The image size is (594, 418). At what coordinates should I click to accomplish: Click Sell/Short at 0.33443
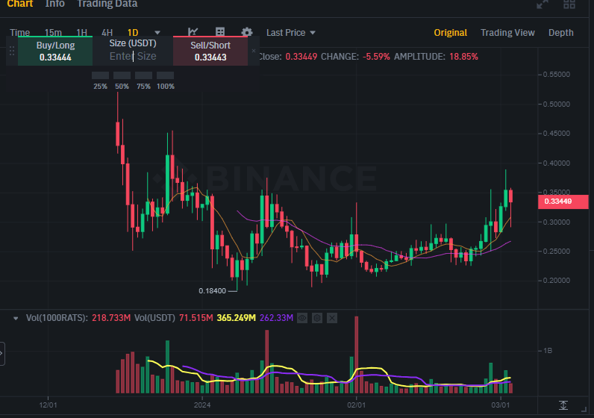[210, 52]
